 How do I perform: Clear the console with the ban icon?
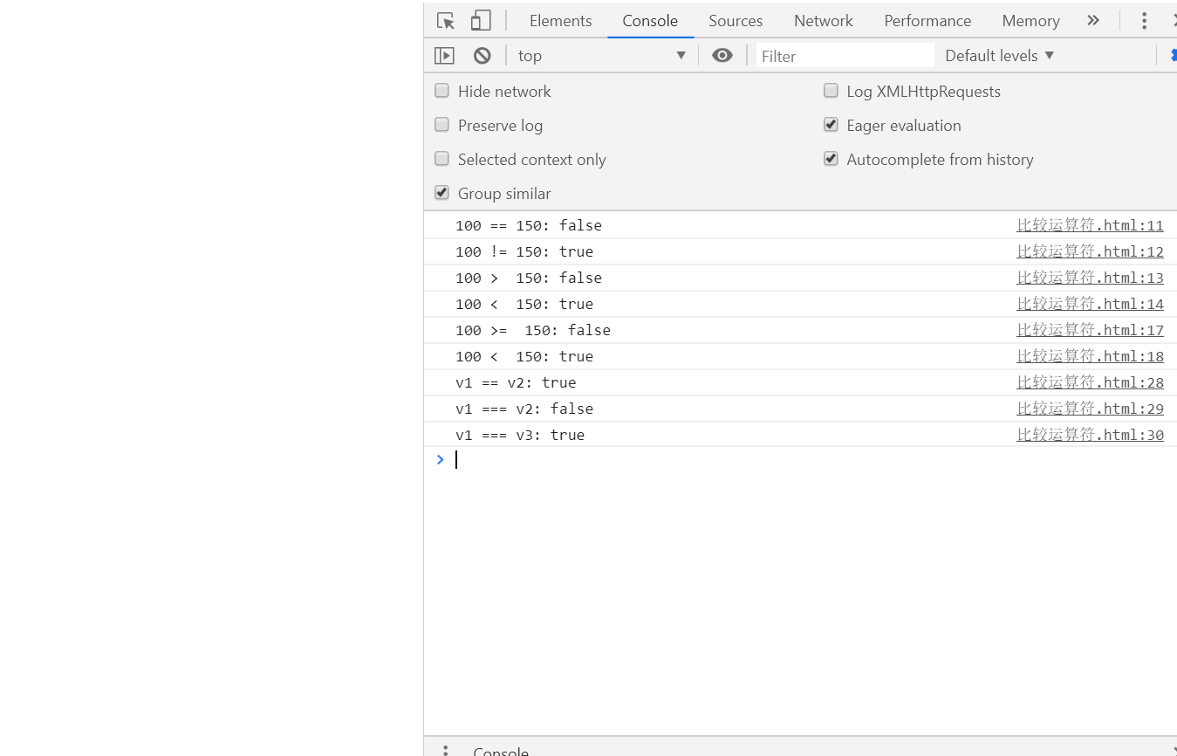pos(482,56)
